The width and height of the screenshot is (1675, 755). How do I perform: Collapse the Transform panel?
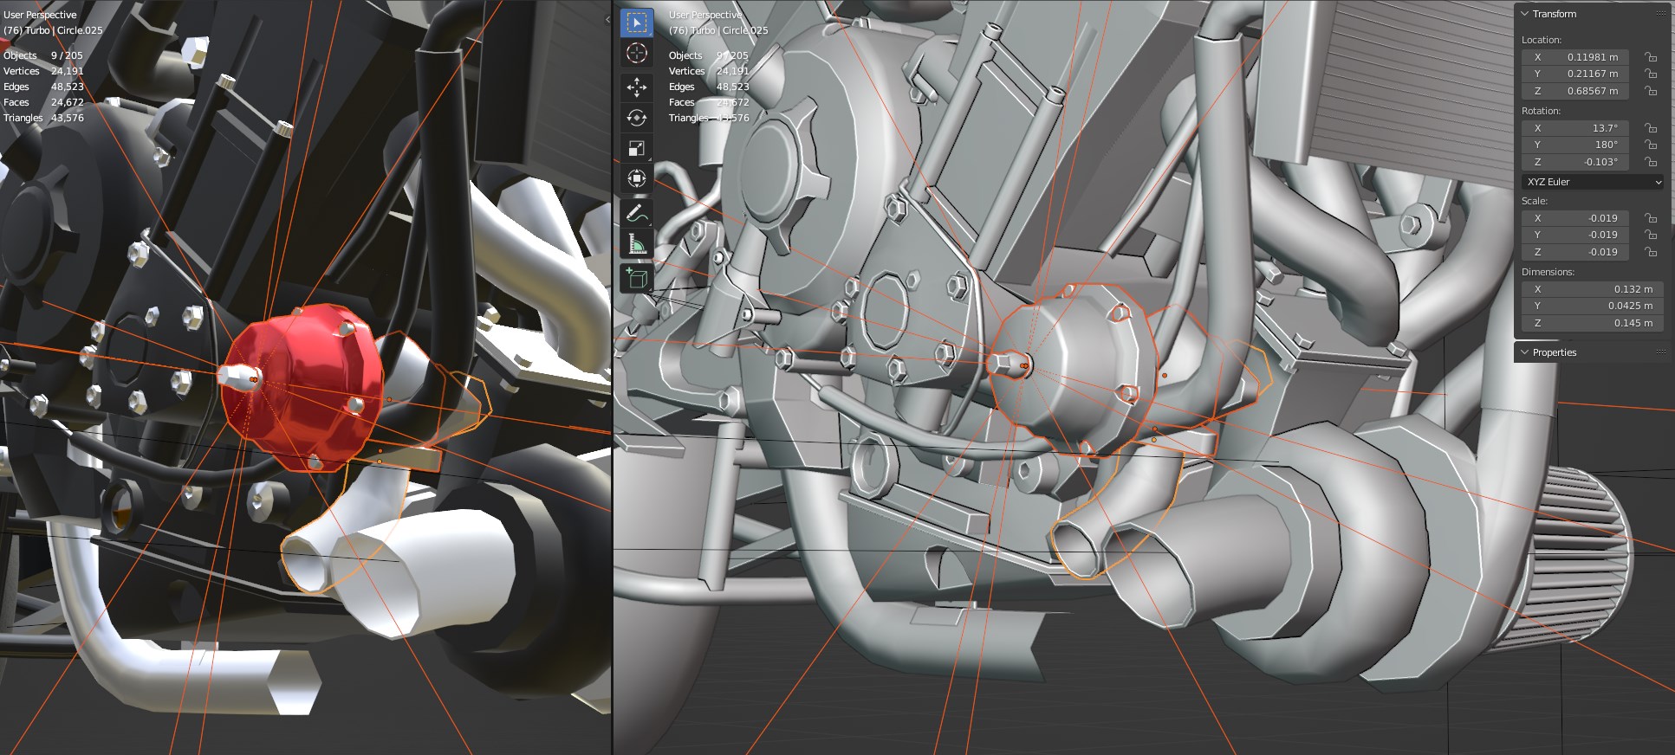[x=1525, y=14]
